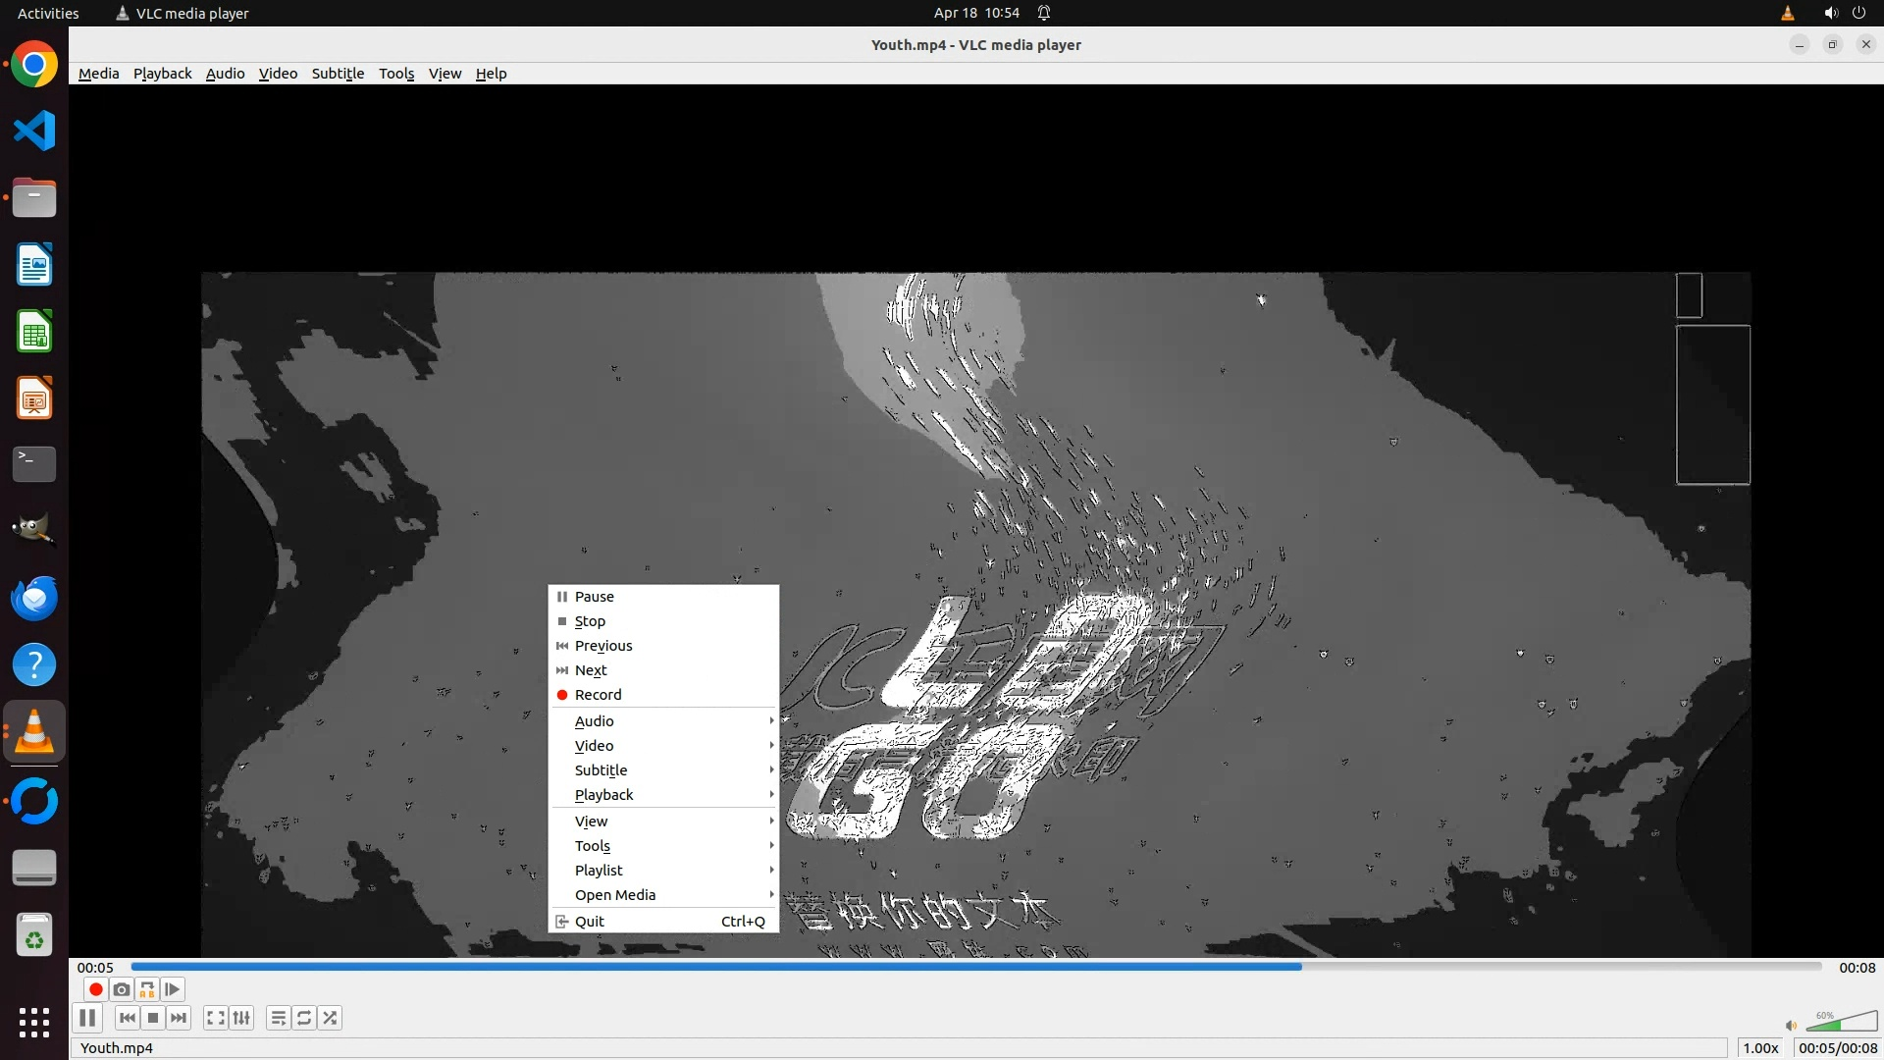Pause playback with the toolbar pause button
1884x1060 pixels.
coord(87,1018)
